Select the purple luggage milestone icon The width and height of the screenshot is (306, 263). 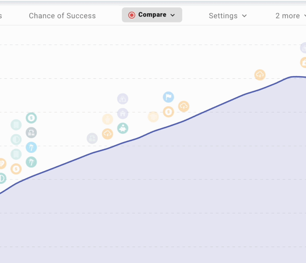tap(123, 99)
